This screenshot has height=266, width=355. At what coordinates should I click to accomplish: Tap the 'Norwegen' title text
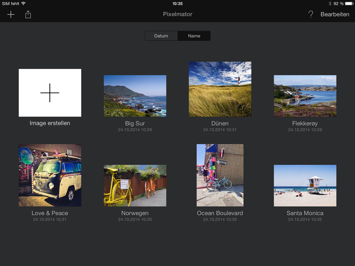click(x=135, y=213)
